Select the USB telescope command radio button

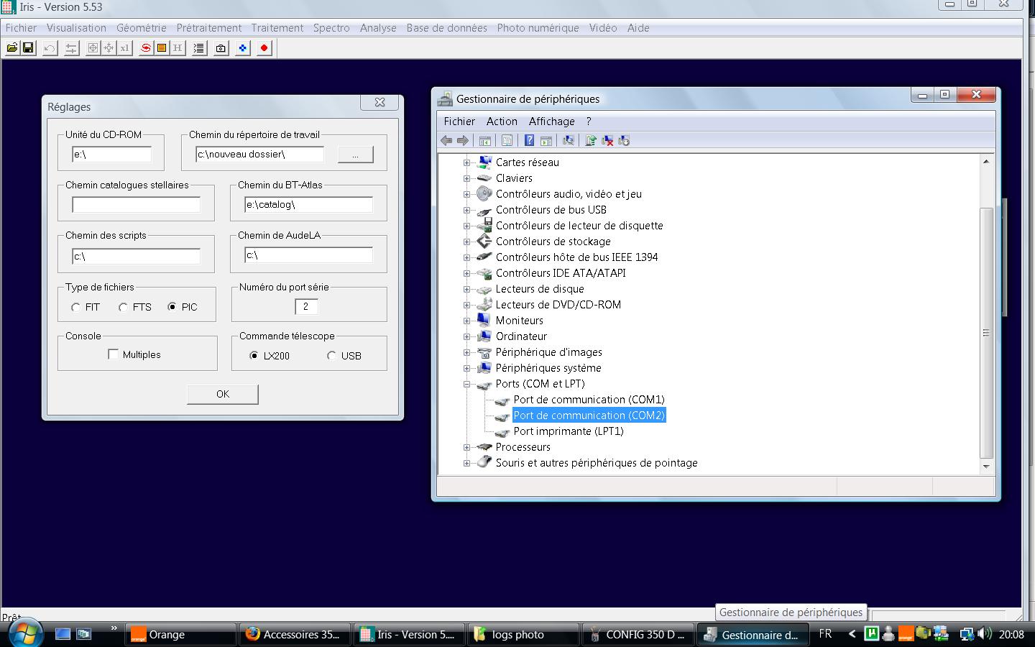click(331, 356)
